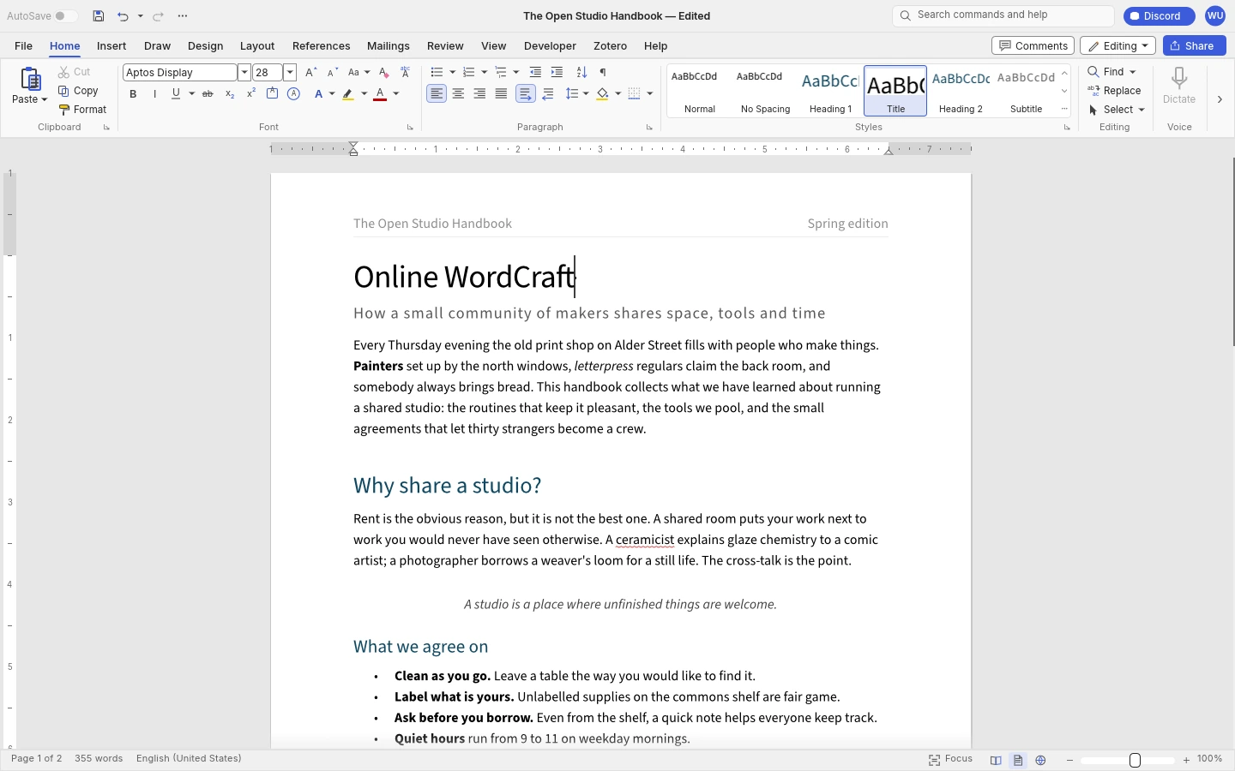Go to the Review tab
The height and width of the screenshot is (771, 1235).
[445, 46]
